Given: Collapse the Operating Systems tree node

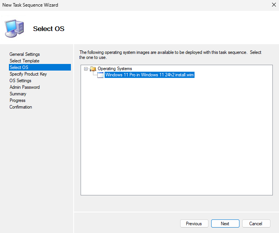Looking at the screenshot, I should coord(86,69).
